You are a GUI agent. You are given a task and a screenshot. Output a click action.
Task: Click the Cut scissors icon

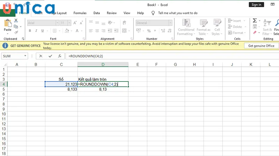pos(16,21)
